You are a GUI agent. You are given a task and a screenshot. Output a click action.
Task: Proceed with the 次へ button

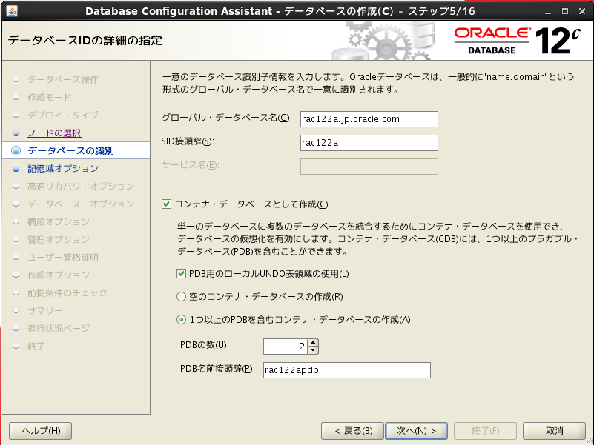(x=416, y=431)
